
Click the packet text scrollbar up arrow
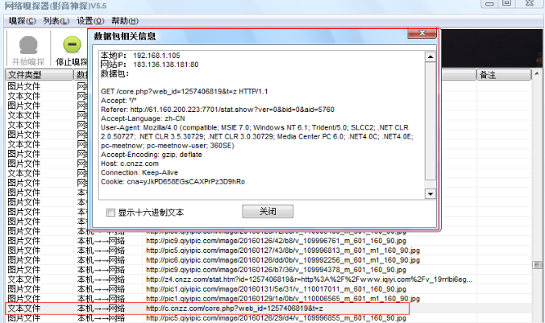tap(431, 56)
